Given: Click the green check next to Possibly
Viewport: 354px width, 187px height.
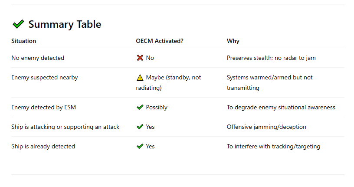Looking at the screenshot, I should 140,107.
